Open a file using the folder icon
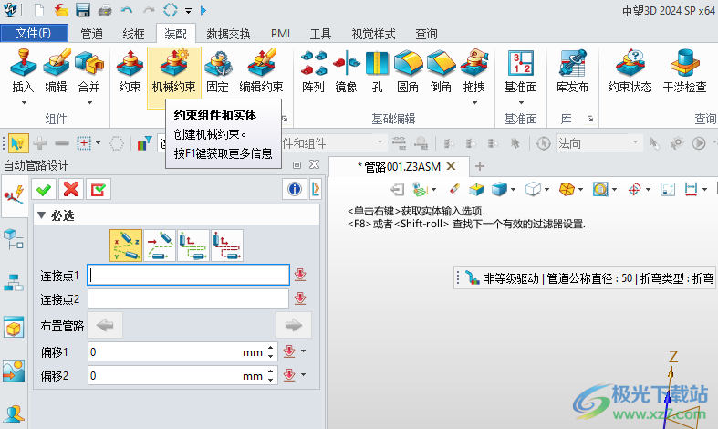 pos(60,10)
